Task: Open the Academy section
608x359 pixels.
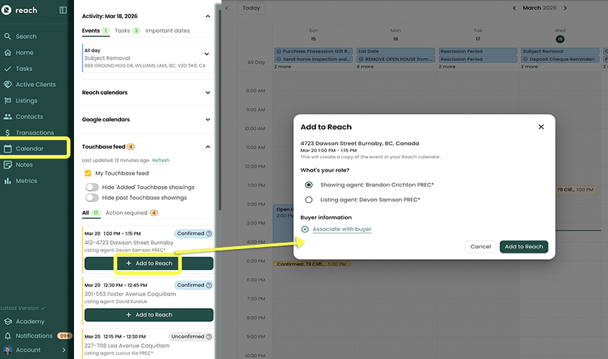Action: point(29,322)
